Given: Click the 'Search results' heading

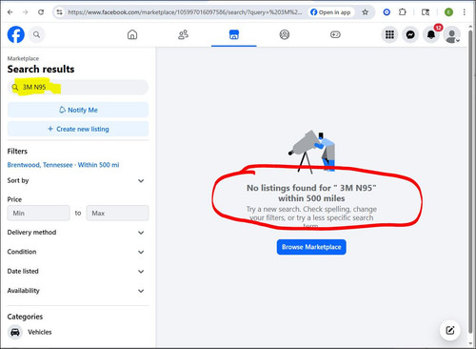Looking at the screenshot, I should (x=41, y=69).
